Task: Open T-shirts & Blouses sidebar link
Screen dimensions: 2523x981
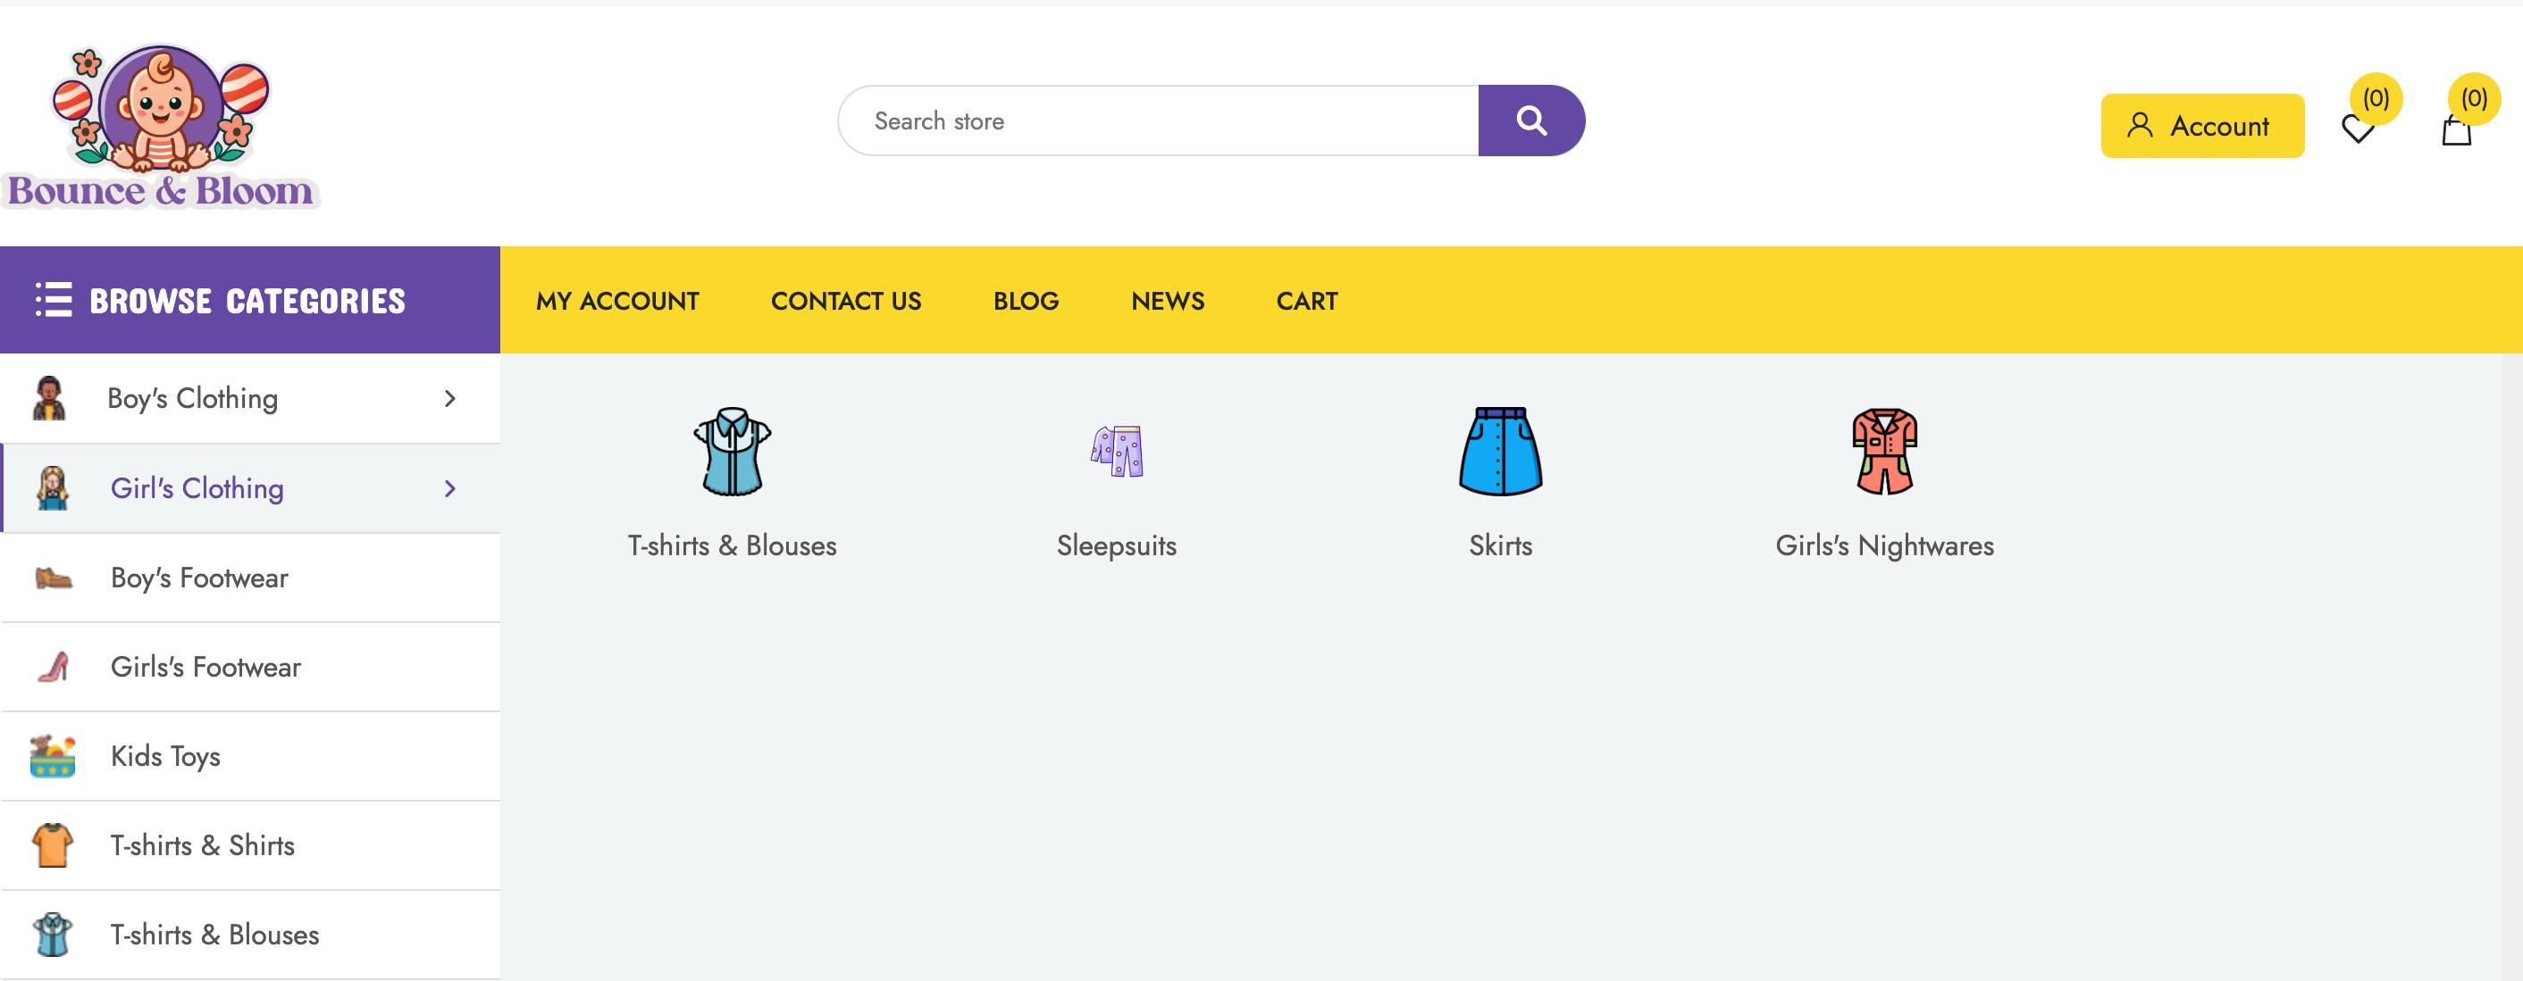Action: pyautogui.click(x=214, y=934)
